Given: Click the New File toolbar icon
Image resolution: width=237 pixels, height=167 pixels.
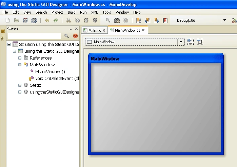Looking at the screenshot, I should (7, 20).
